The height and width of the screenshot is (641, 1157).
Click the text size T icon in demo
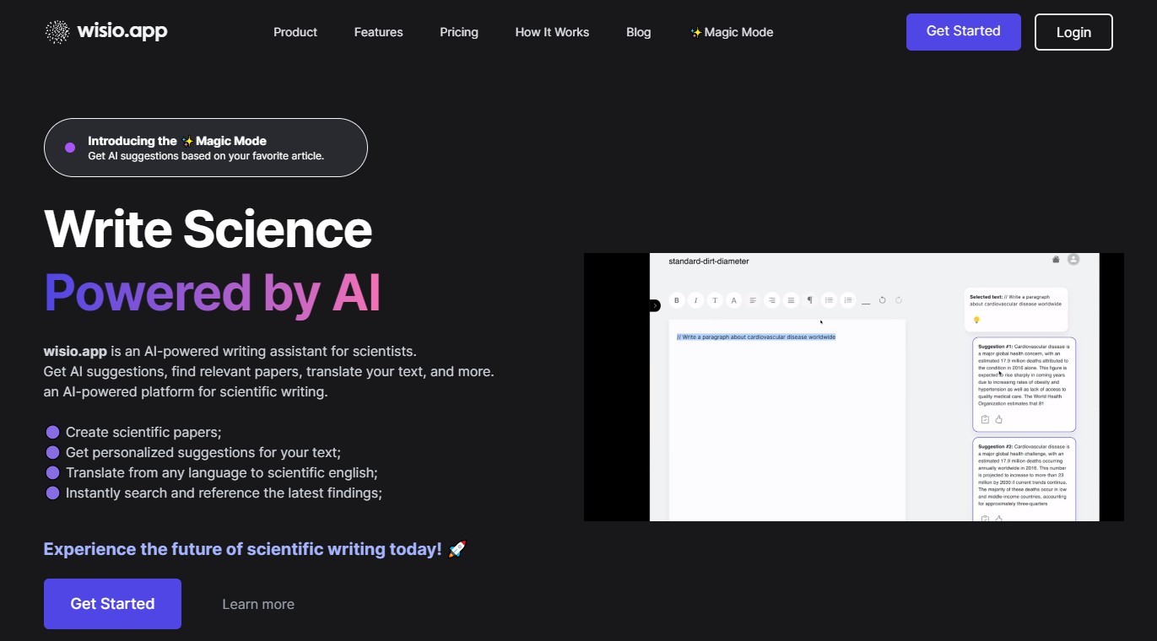click(715, 300)
